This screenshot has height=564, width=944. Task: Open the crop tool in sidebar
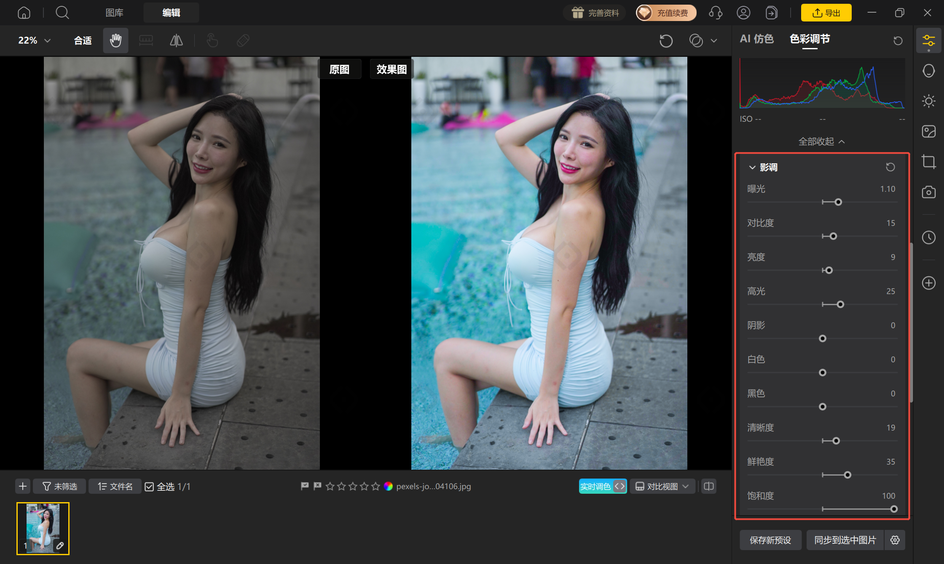click(x=928, y=162)
